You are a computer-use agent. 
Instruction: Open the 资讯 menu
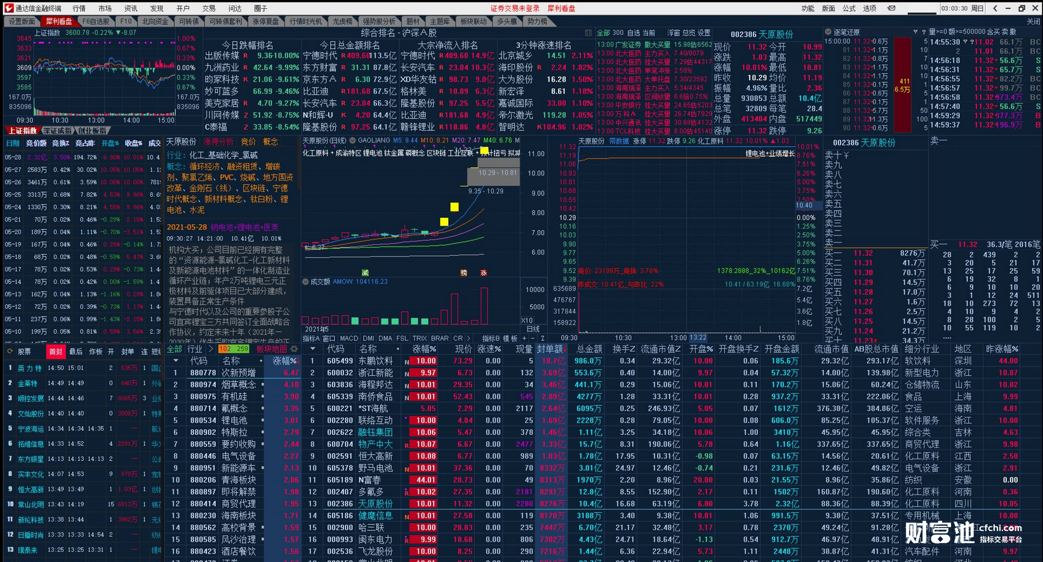pos(131,8)
